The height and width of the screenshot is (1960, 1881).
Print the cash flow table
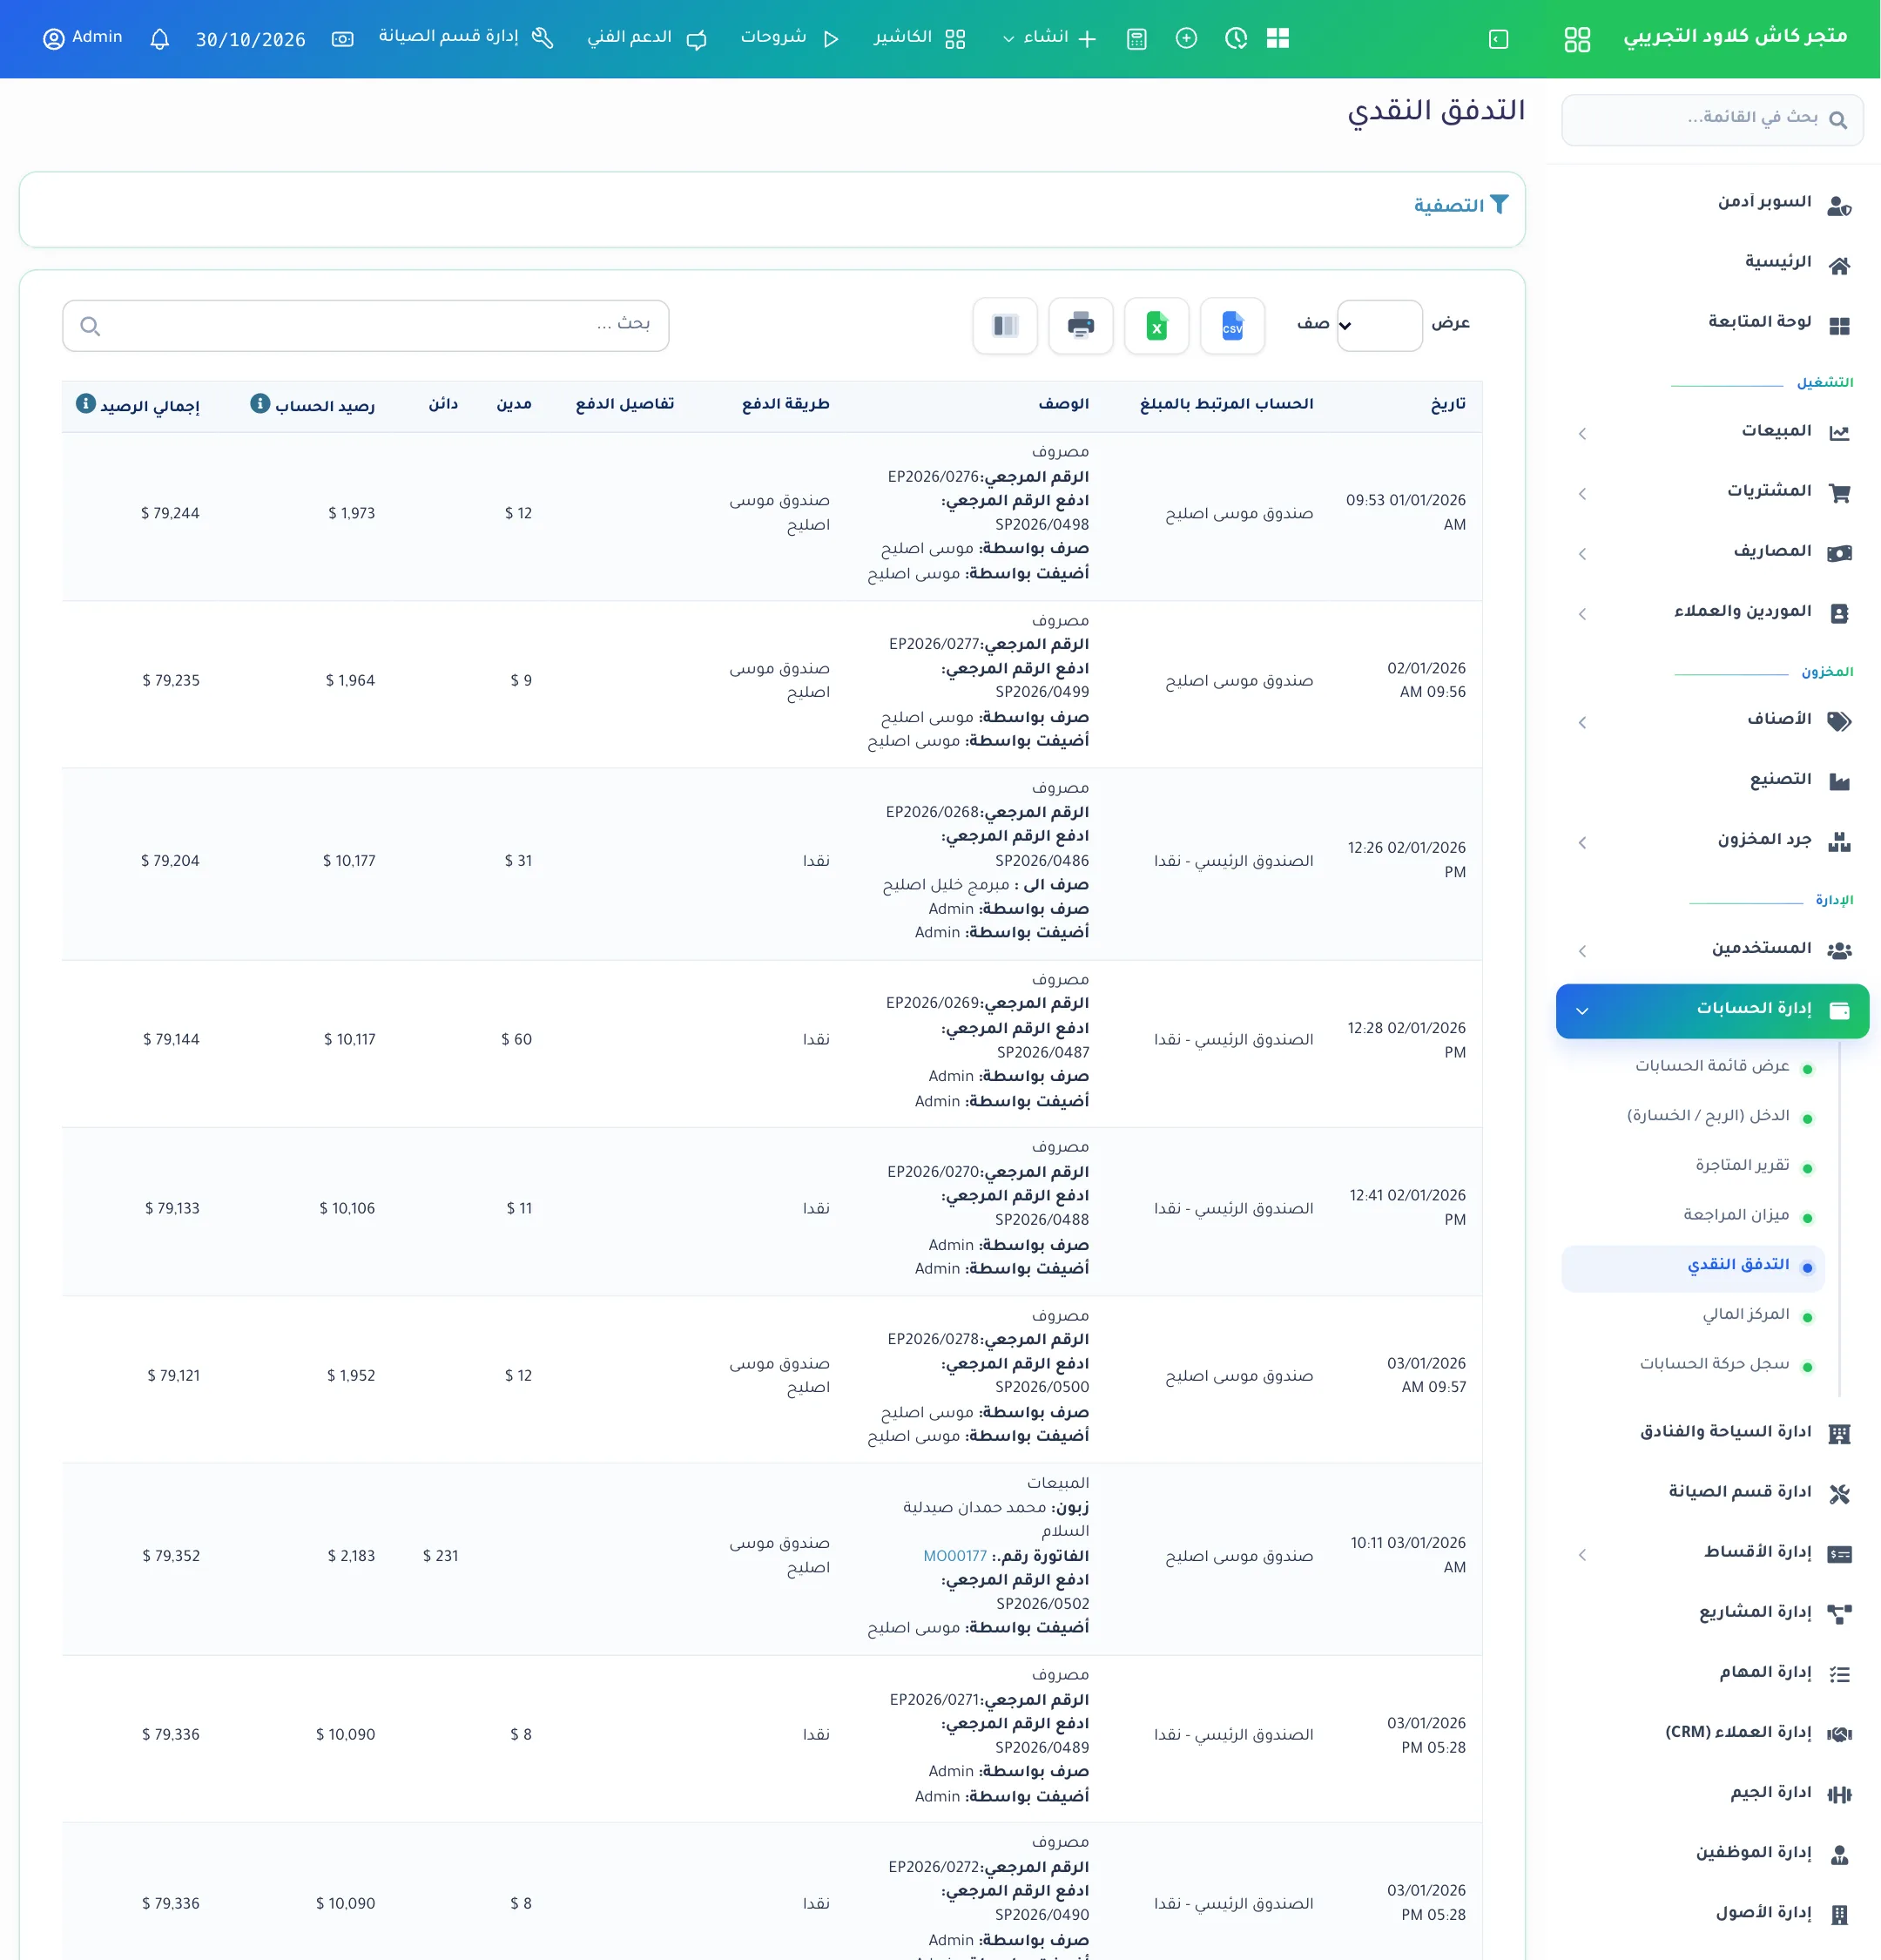[x=1080, y=326]
